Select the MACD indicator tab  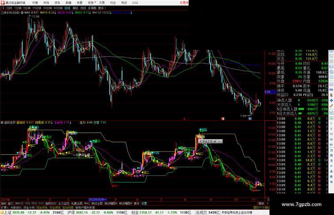tap(19, 204)
